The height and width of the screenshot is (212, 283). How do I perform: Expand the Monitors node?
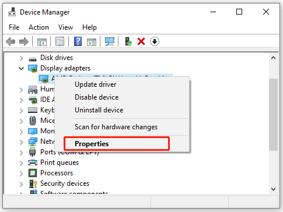[21, 132]
